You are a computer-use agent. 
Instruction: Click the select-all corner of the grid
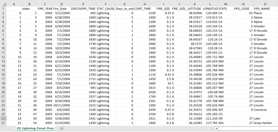[3, 4]
